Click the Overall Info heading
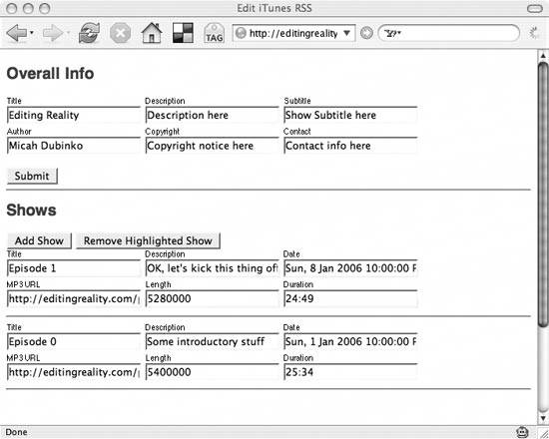 (50, 74)
